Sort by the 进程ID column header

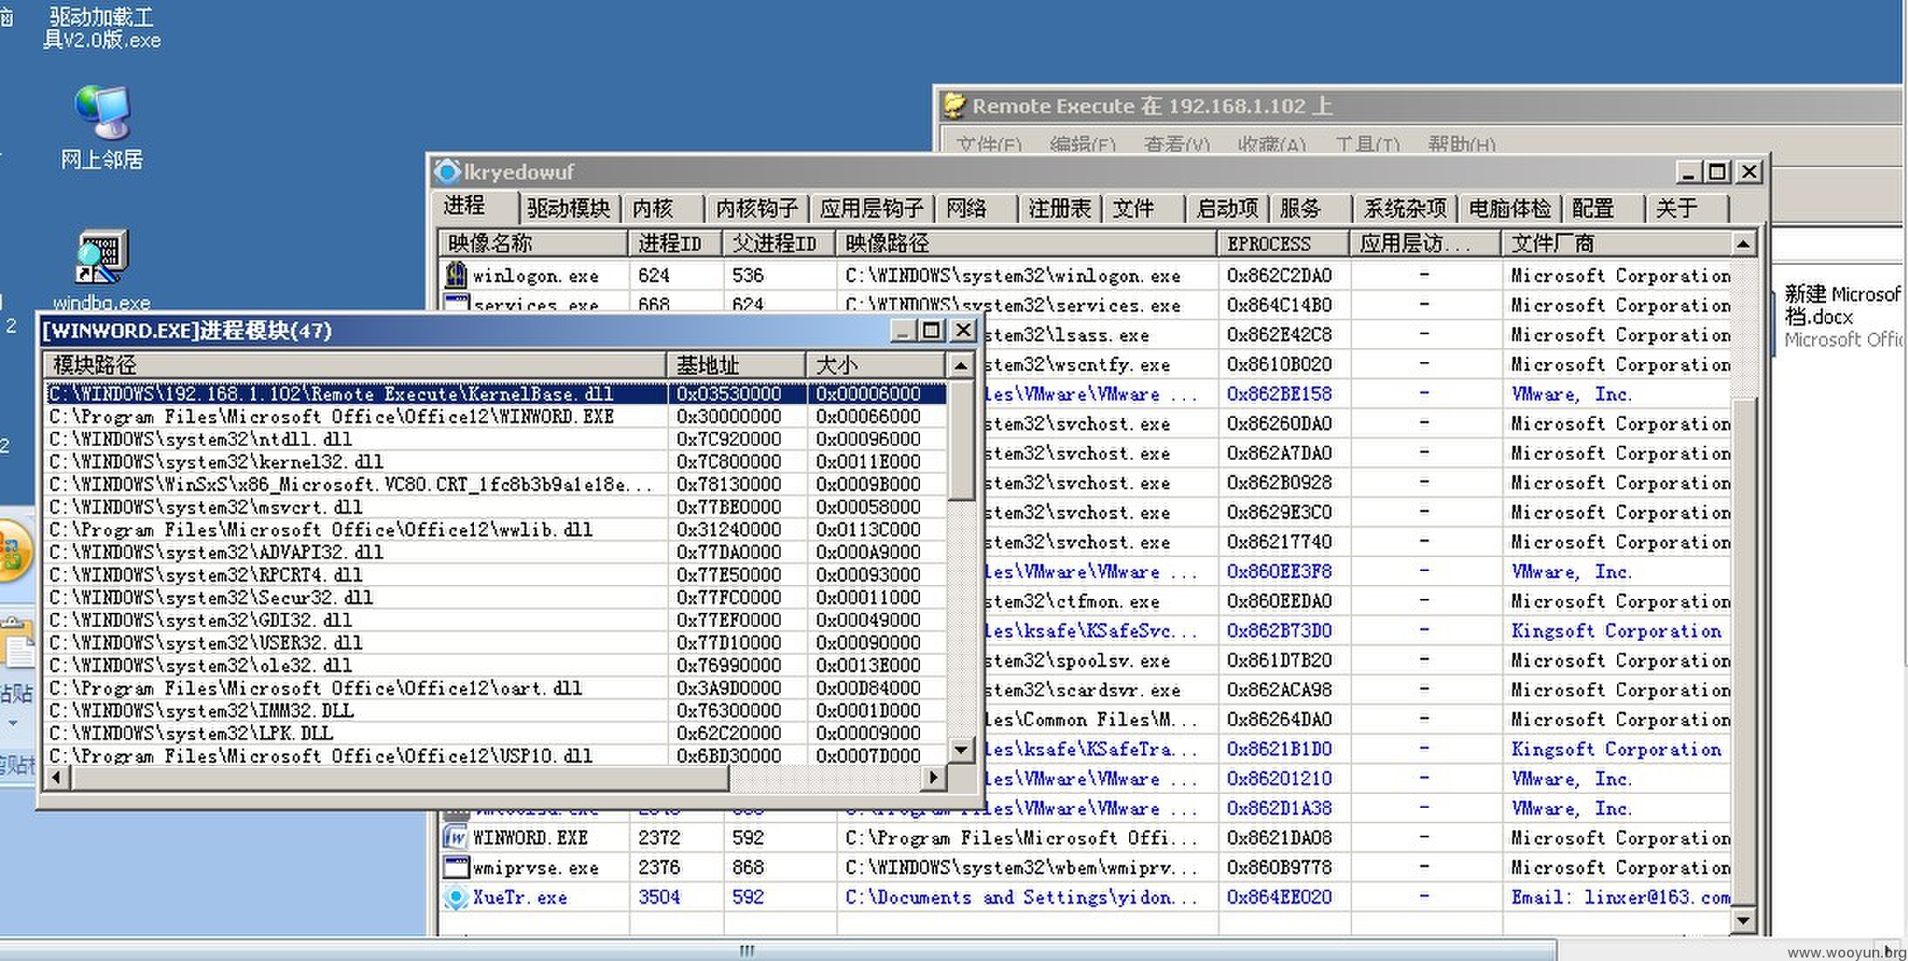(x=674, y=244)
